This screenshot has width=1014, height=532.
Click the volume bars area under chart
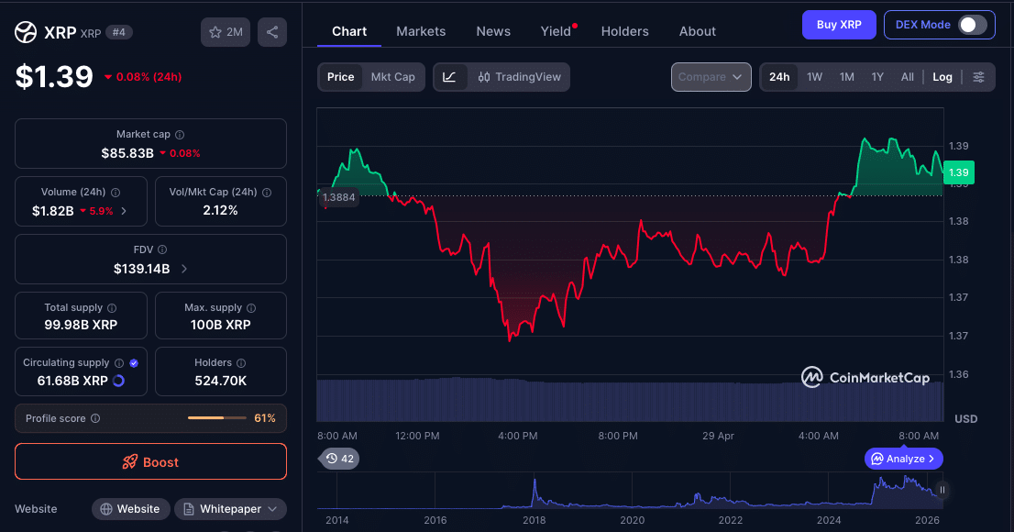tap(630, 400)
